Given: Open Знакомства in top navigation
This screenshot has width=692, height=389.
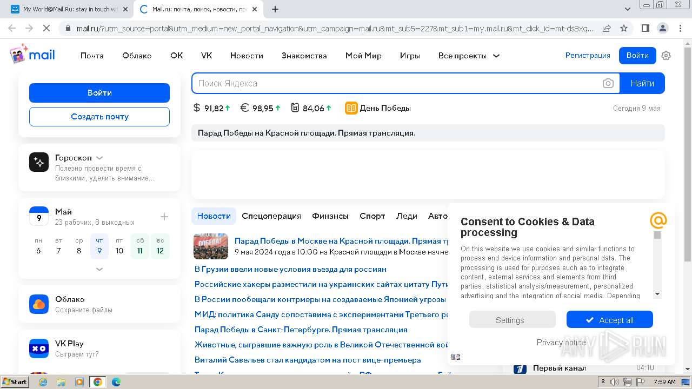Looking at the screenshot, I should [304, 56].
